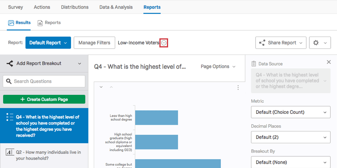Screen dimensions: 337x168
Task: Click the Manage Filters button
Action: pos(94,43)
